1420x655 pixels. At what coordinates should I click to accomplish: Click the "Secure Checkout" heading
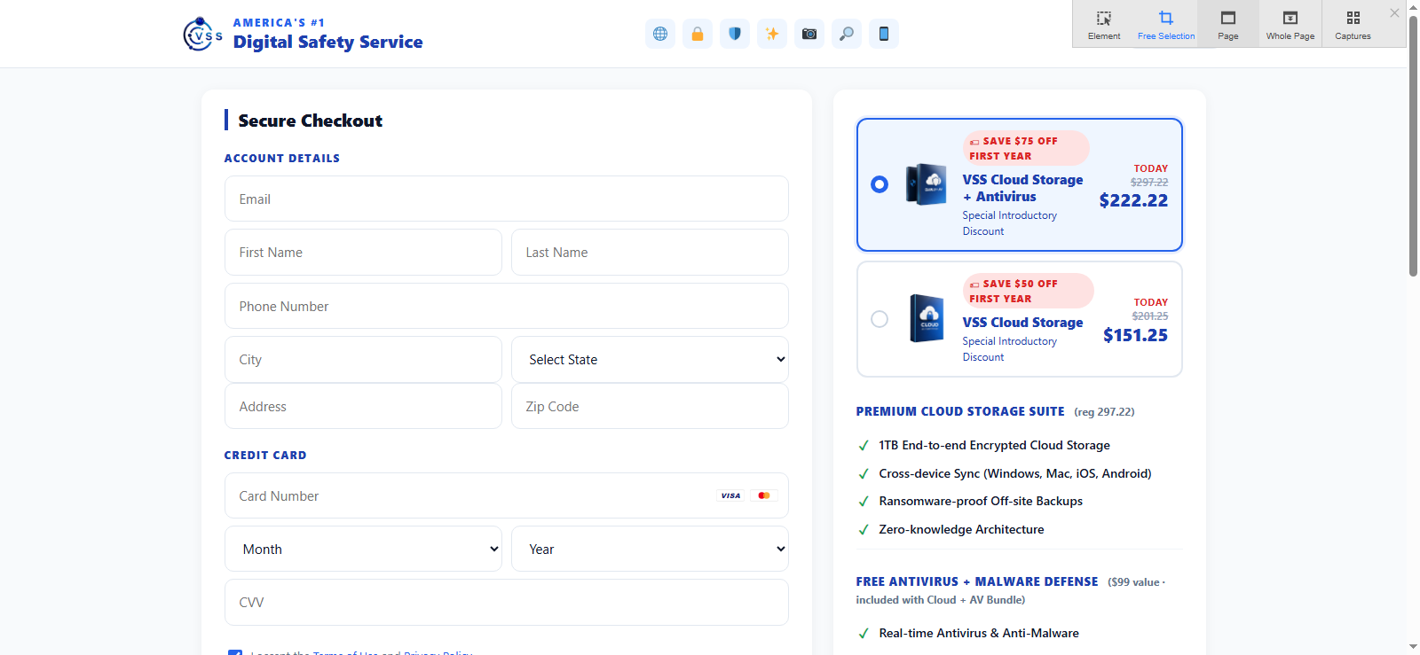tap(310, 121)
